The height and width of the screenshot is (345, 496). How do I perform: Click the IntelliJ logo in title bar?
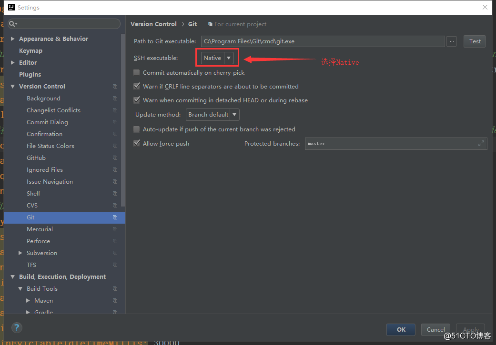(11, 7)
